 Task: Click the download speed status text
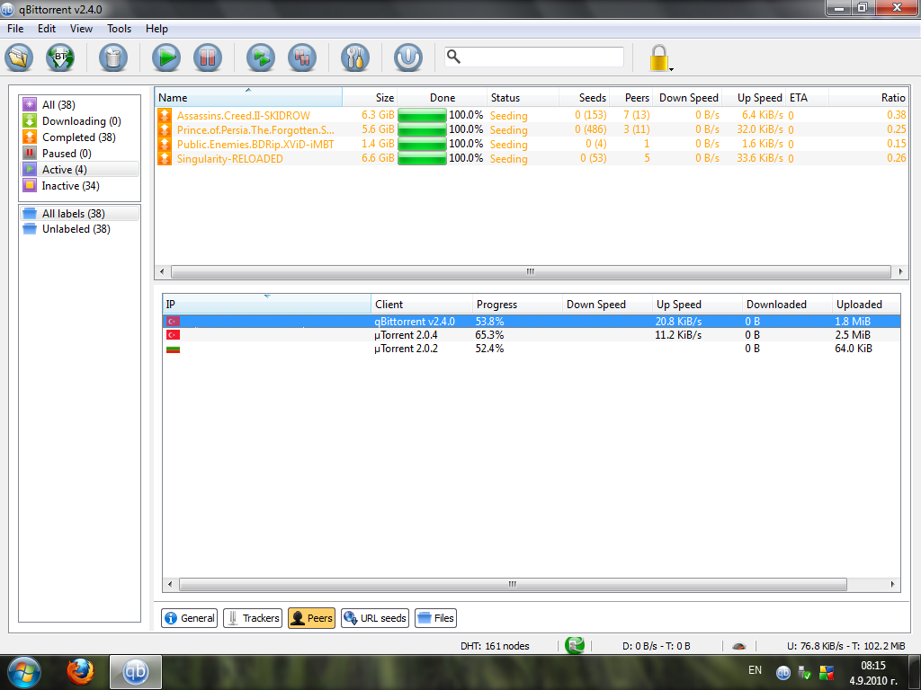656,646
